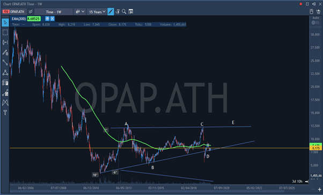Open the shopping cart order icon

(319, 12)
